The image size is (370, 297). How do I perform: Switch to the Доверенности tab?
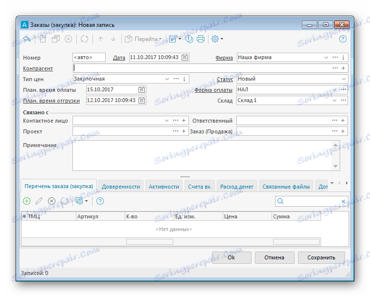(121, 187)
